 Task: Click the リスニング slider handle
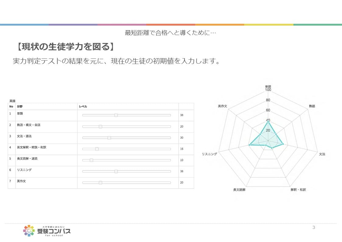point(116,171)
